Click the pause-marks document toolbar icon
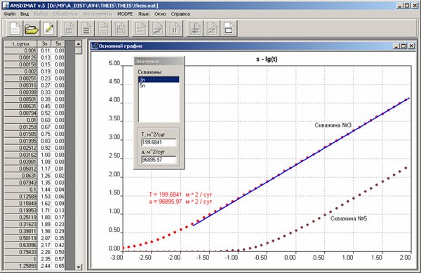The height and width of the screenshot is (273, 421). point(175,29)
